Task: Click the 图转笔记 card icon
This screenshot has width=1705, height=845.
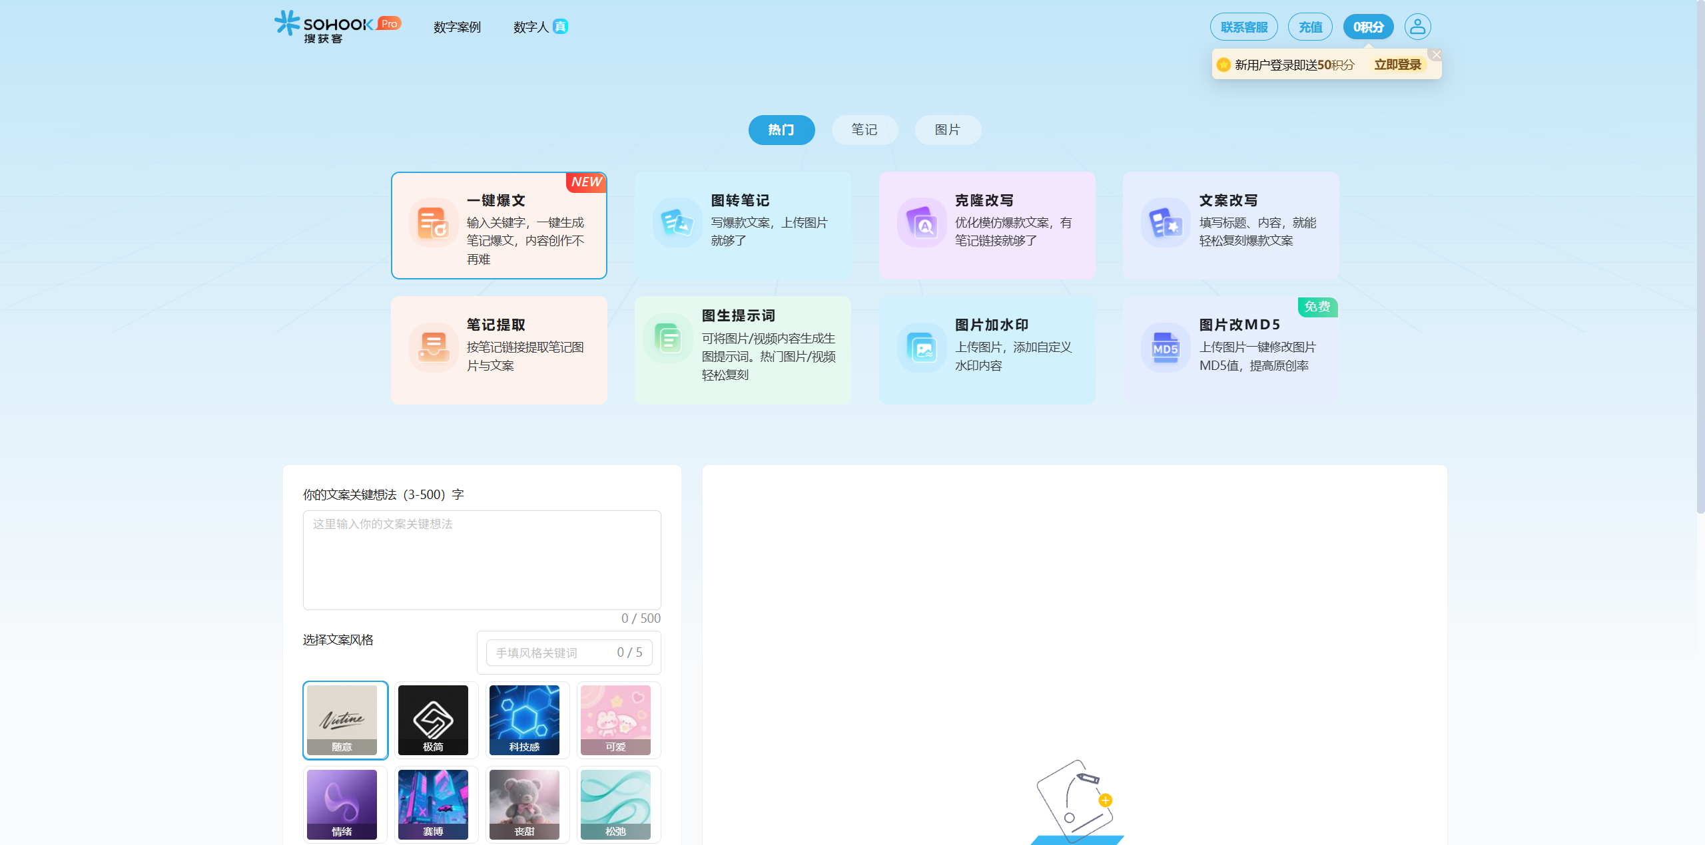Action: coord(677,222)
